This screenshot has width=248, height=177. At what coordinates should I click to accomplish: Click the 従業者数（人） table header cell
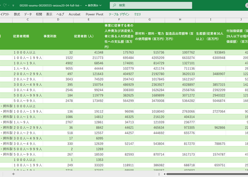point(89,36)
